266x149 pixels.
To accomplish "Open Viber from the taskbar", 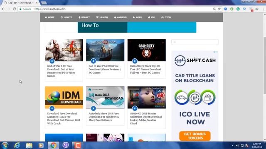I will click(66, 145).
